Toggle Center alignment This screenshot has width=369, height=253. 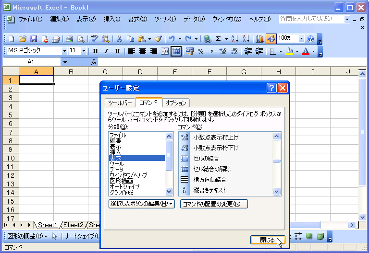click(x=143, y=51)
